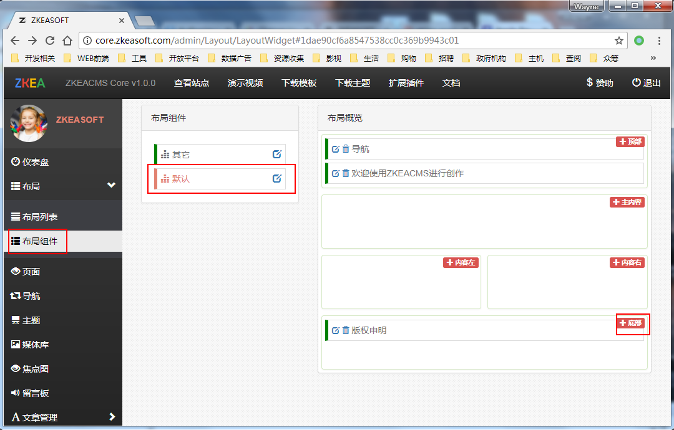Image resolution: width=674 pixels, height=430 pixels.
Task: Click ZKEACMS Core v1.0.0 link
Action: point(110,83)
